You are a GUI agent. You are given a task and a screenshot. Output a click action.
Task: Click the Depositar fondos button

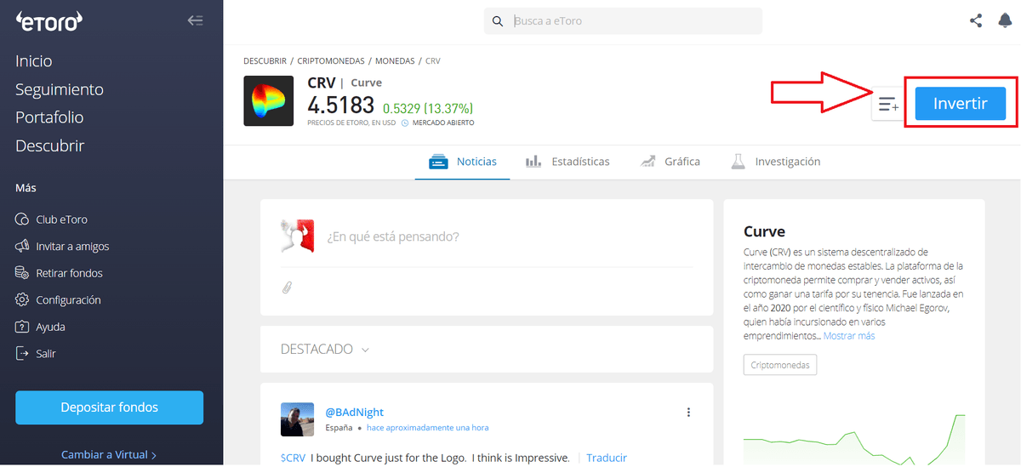(x=110, y=407)
